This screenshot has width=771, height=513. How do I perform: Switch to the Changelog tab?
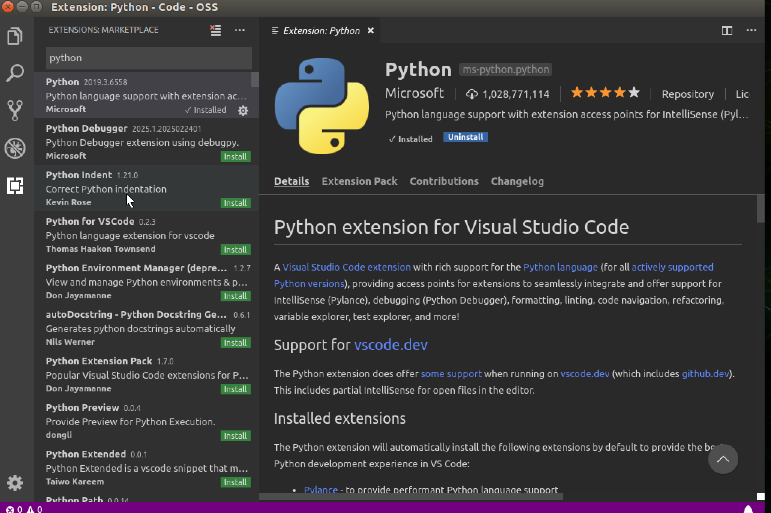pyautogui.click(x=517, y=181)
